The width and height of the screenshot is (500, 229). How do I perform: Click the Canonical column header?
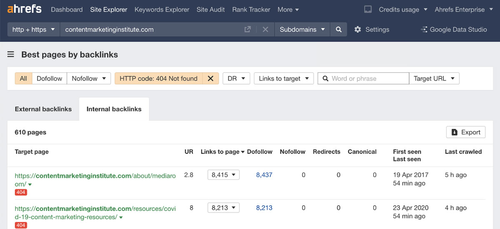pyautogui.click(x=362, y=152)
